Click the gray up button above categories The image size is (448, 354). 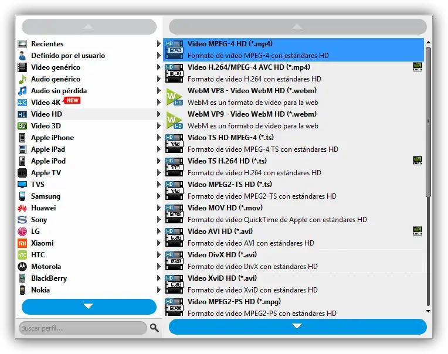[x=89, y=27]
